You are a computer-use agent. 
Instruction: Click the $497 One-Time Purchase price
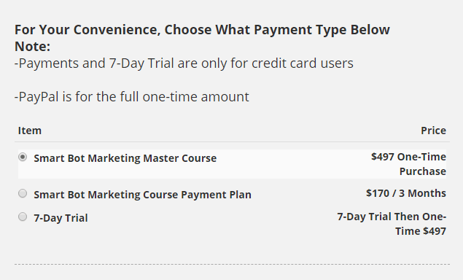coord(408,164)
